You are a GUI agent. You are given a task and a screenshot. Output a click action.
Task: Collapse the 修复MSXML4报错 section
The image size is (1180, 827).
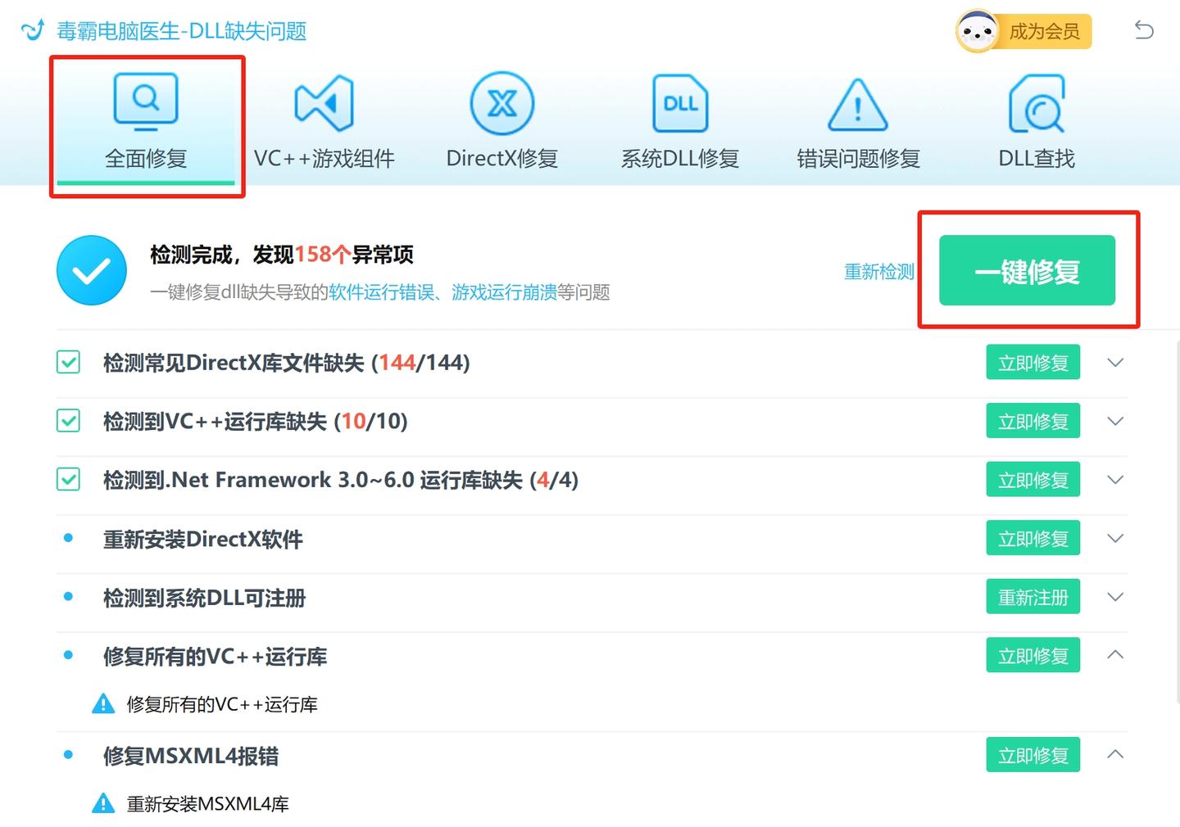pos(1115,754)
